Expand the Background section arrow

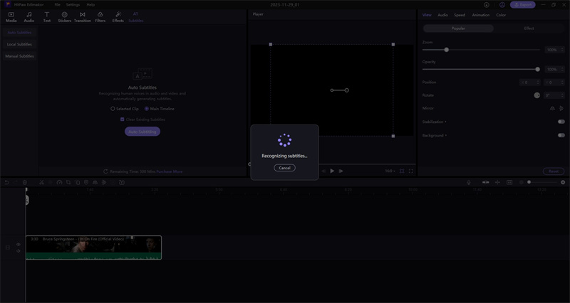(446, 135)
